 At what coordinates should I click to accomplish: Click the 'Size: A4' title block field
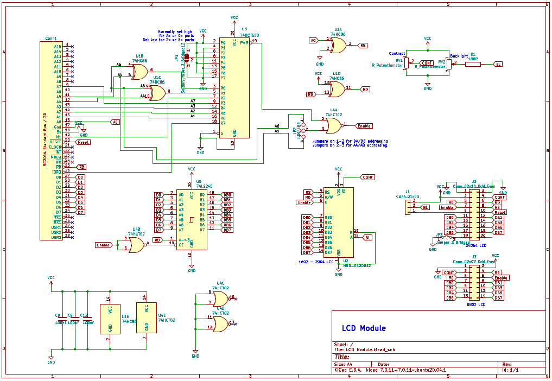(x=343, y=365)
